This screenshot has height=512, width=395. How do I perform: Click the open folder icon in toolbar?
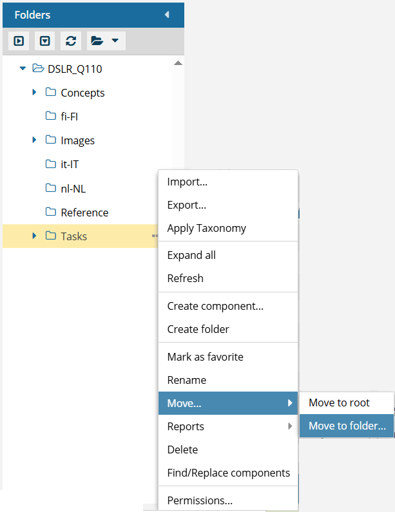(x=97, y=41)
